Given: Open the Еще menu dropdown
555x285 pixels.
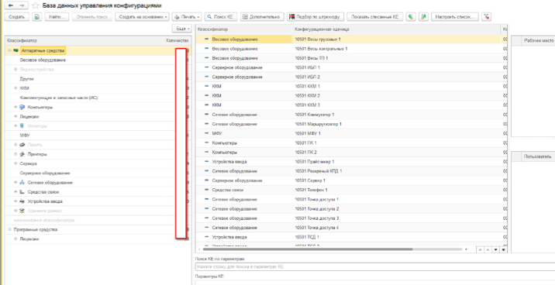Looking at the screenshot, I should point(182,29).
